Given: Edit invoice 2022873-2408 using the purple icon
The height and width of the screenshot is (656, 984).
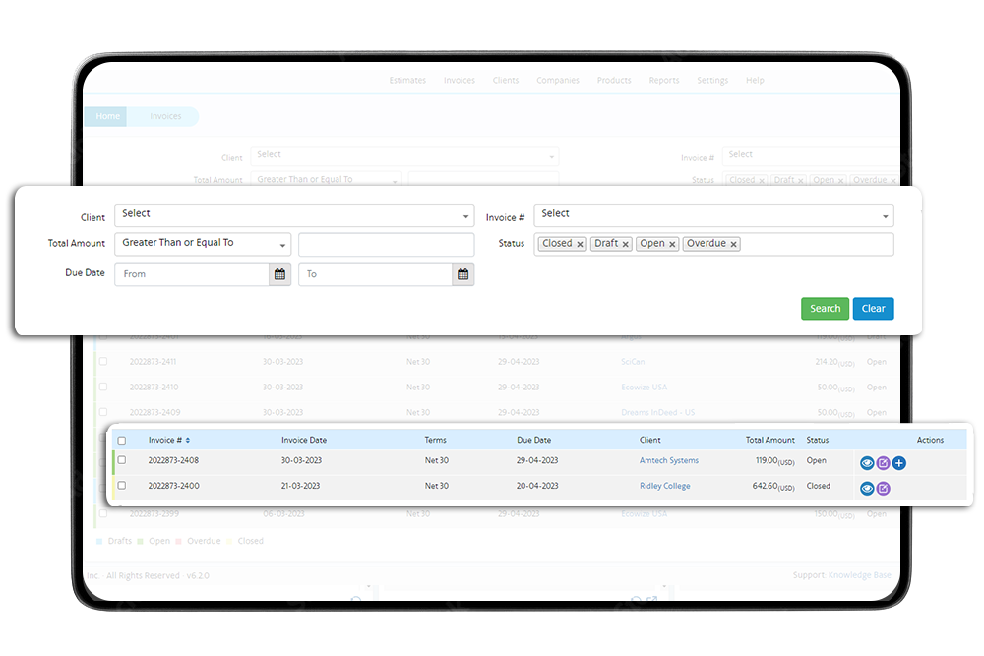Looking at the screenshot, I should point(883,463).
